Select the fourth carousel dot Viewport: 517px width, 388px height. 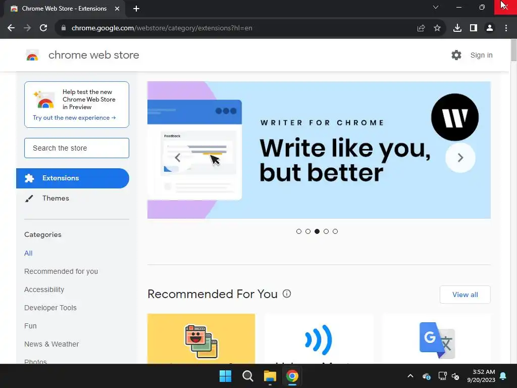pyautogui.click(x=326, y=231)
